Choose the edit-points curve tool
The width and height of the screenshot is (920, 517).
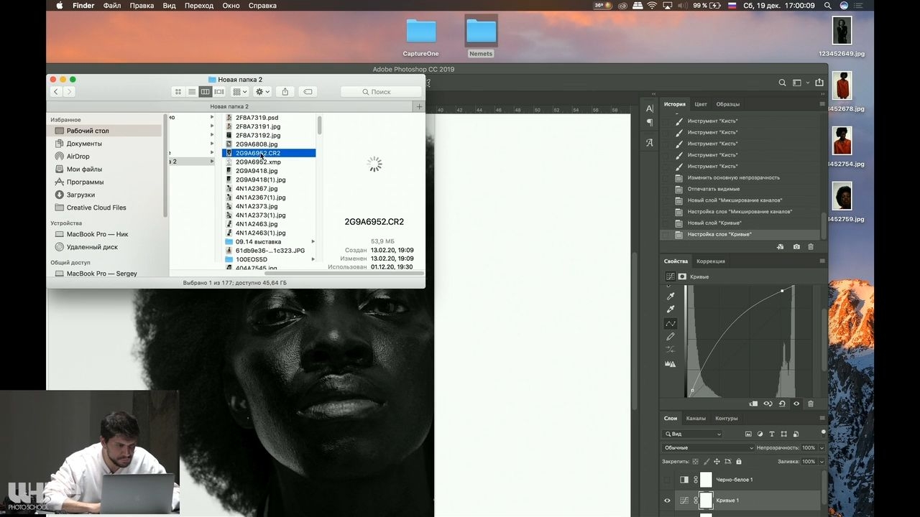coord(671,323)
